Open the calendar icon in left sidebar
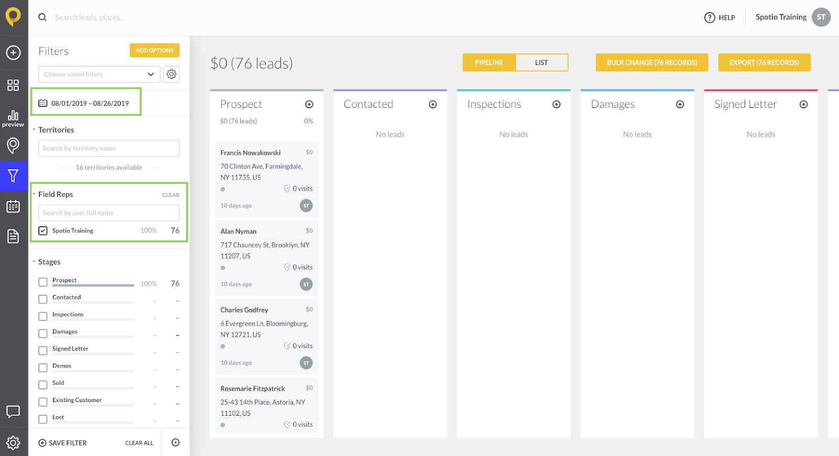Image resolution: width=839 pixels, height=456 pixels. click(x=13, y=206)
